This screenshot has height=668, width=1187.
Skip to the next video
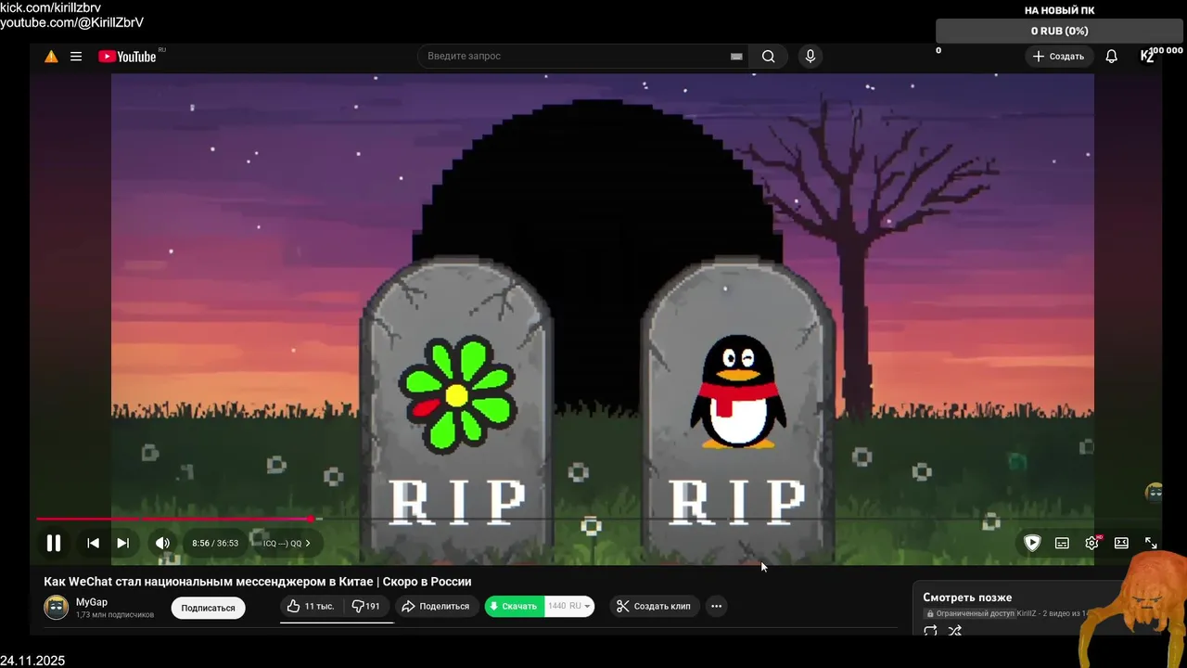122,543
